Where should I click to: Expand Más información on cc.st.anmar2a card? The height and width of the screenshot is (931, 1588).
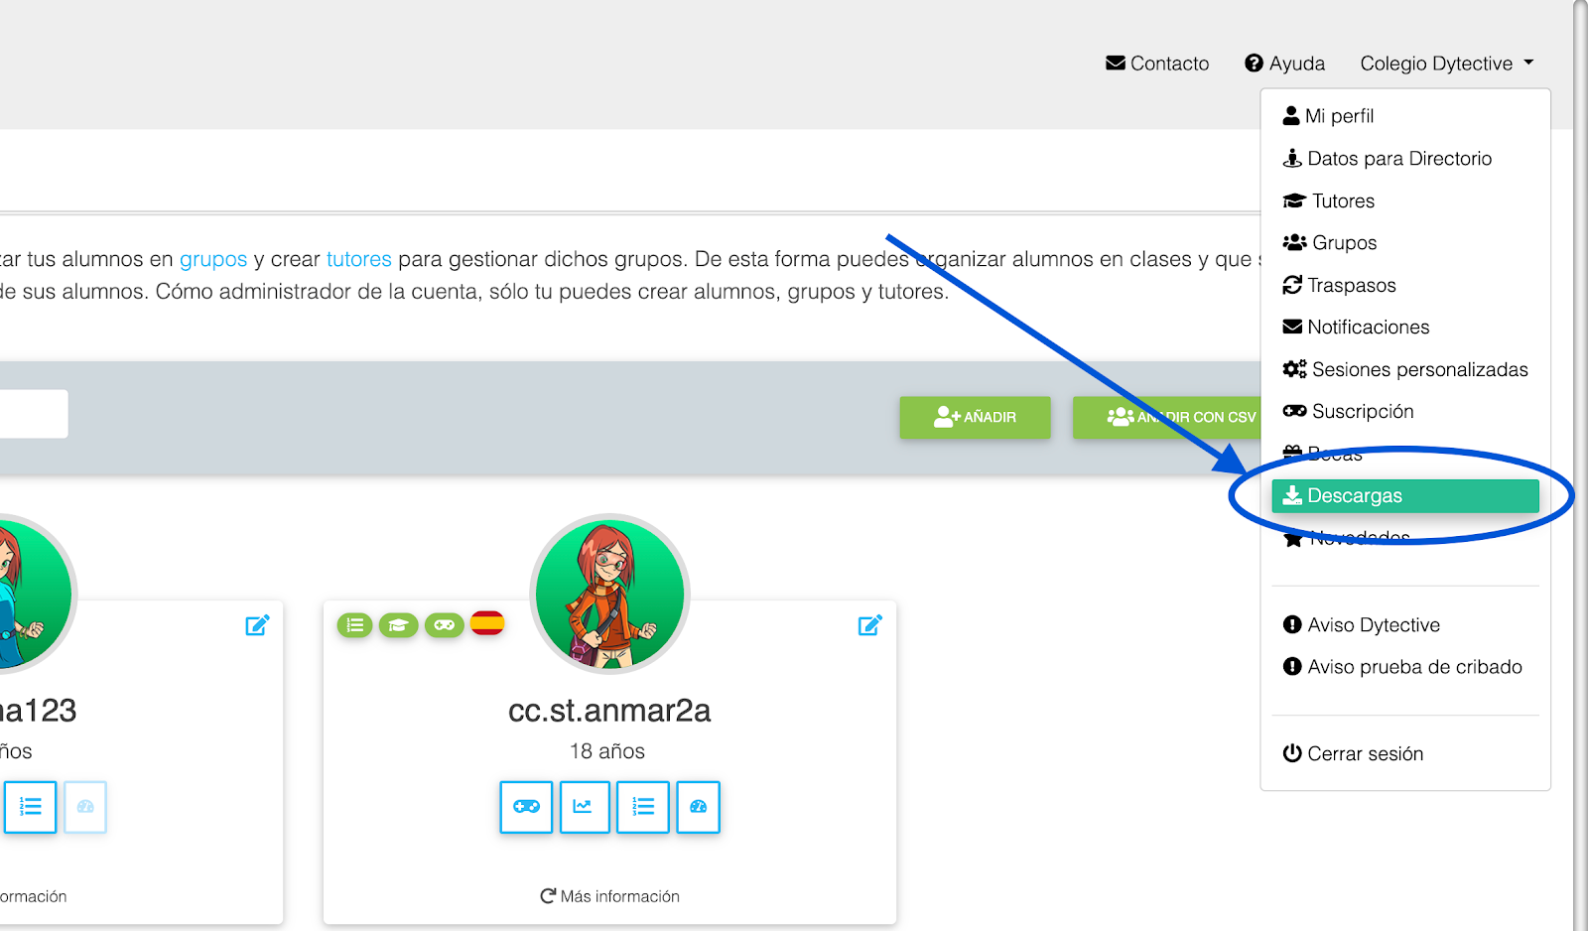[x=609, y=896]
